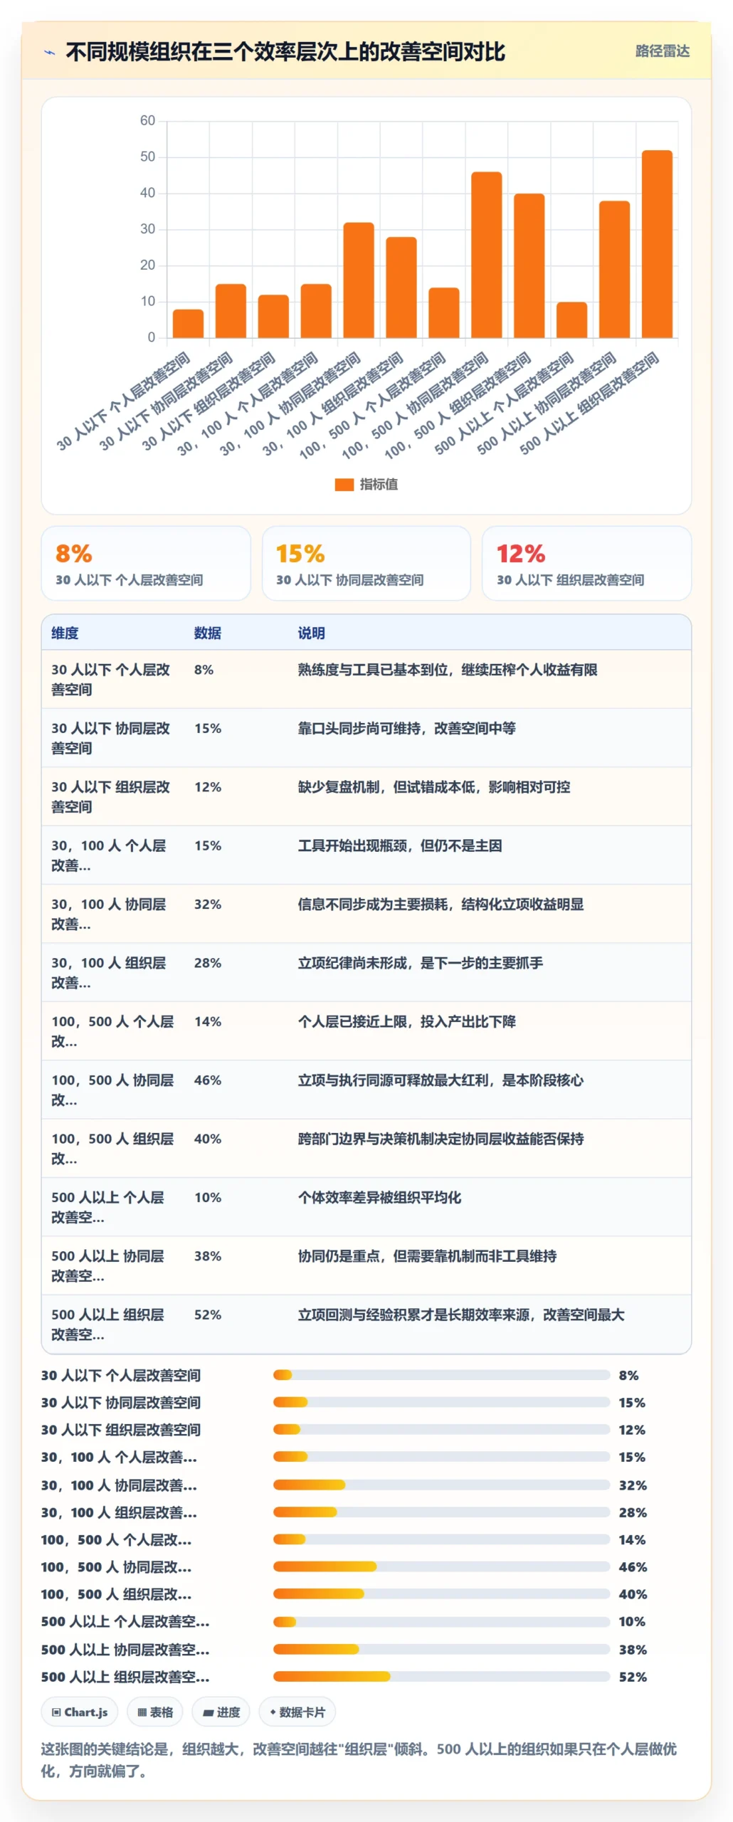Click the 进度 tag chip

221,1712
